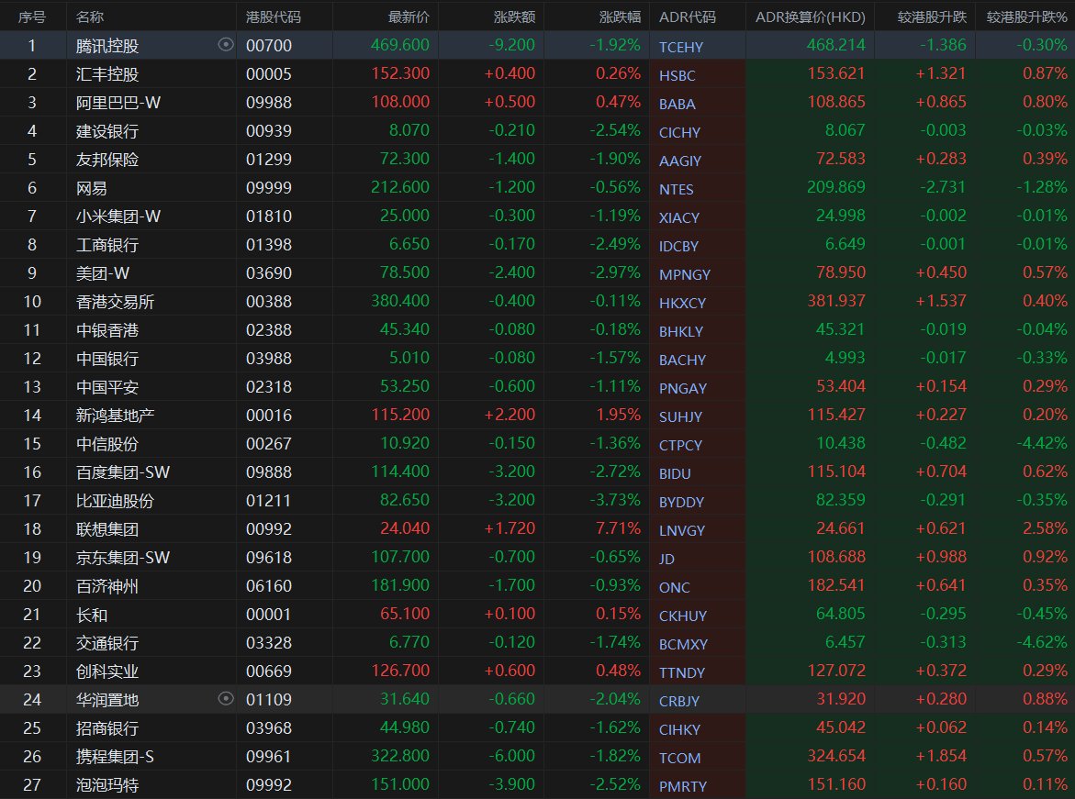This screenshot has height=799, width=1075.
Task: Select the 美团-W stock name
Action: (x=102, y=273)
